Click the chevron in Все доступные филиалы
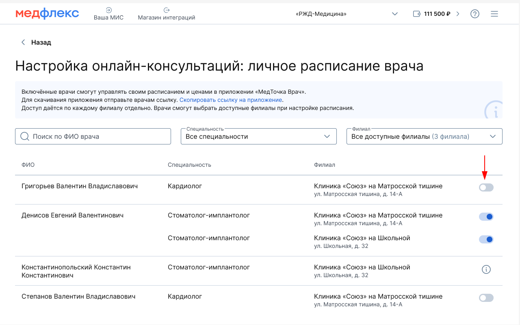Screen dimensions: 520x325 point(493,136)
